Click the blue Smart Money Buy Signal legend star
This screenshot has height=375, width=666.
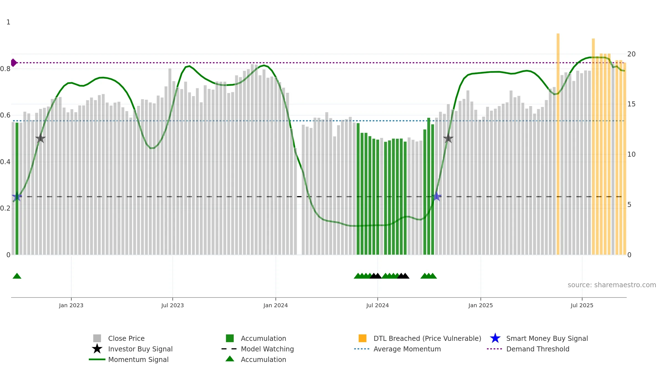[x=495, y=338]
